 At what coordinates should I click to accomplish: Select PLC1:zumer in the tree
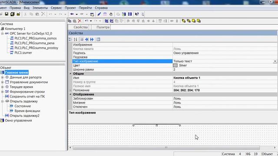click(x=23, y=52)
